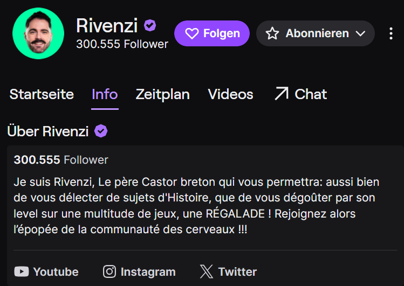Click the pop-out arrow icon beside Chat
Screen dimensions: 404x286
tap(281, 94)
